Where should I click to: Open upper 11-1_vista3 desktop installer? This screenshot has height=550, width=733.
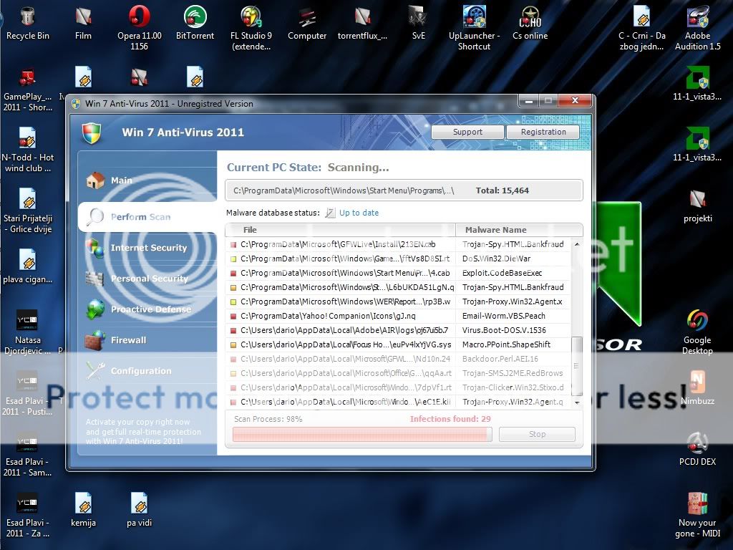click(x=697, y=85)
